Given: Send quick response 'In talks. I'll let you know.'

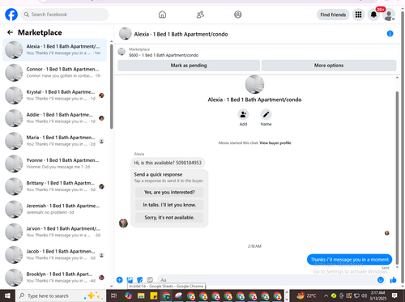Looking at the screenshot, I should tap(169, 205).
